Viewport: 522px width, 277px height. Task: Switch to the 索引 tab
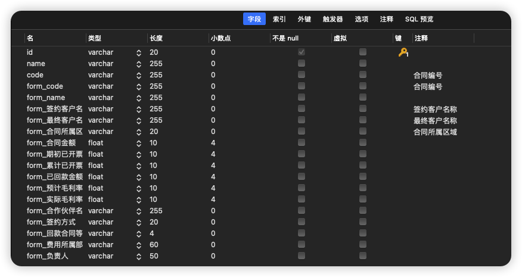[x=279, y=19]
